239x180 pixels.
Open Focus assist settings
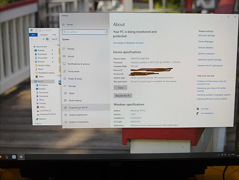[x=74, y=71]
